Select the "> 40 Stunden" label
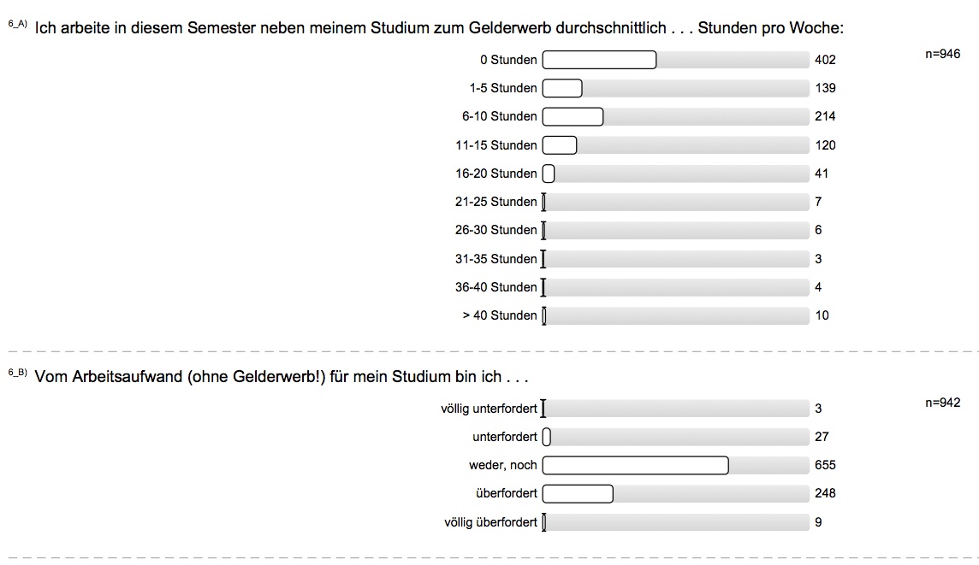Viewport: 979px width, 565px height. click(x=500, y=315)
